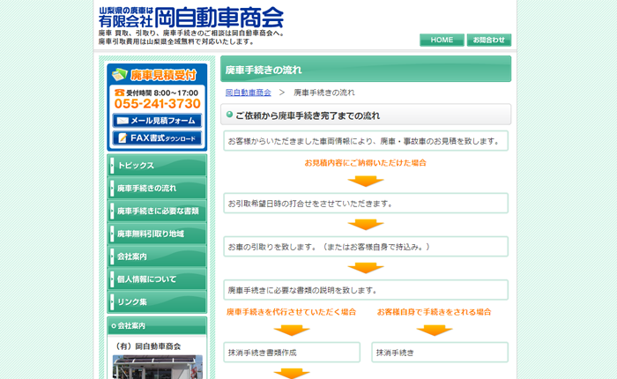The image size is (617, 379).
Task: Click header tagline 廃車引取費用は山梨県全域無料
Action: point(176,41)
